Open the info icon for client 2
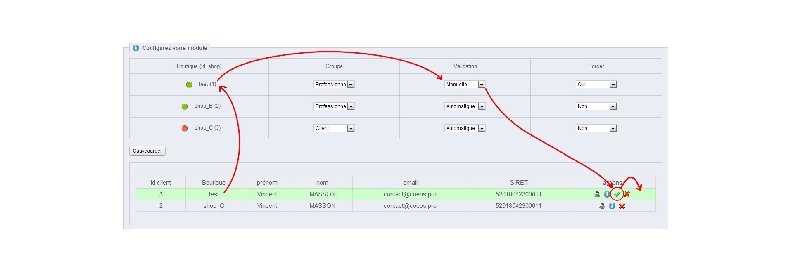 tap(612, 206)
